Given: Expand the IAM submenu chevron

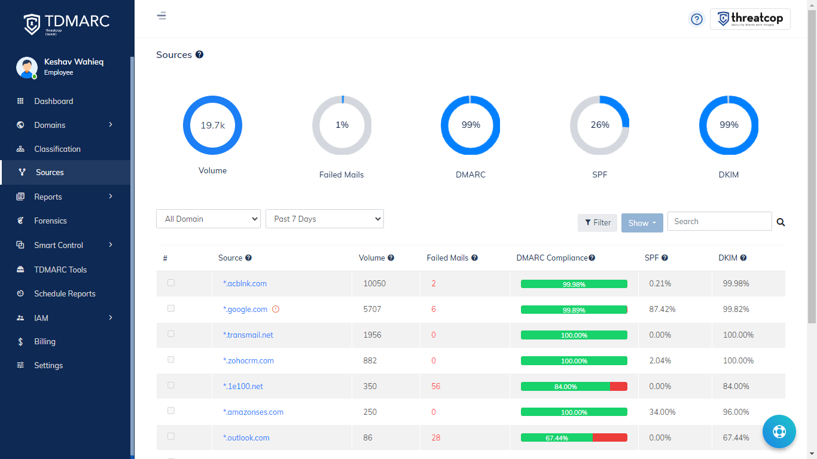Looking at the screenshot, I should [111, 317].
